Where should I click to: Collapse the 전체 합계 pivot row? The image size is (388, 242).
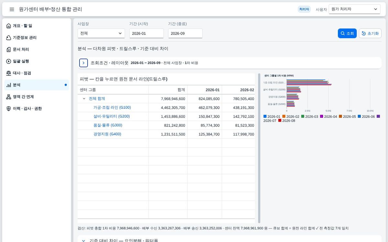tap(84, 99)
